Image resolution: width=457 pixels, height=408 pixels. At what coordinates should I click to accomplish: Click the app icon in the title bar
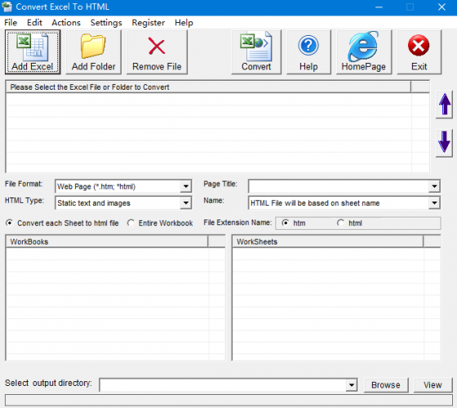7,7
